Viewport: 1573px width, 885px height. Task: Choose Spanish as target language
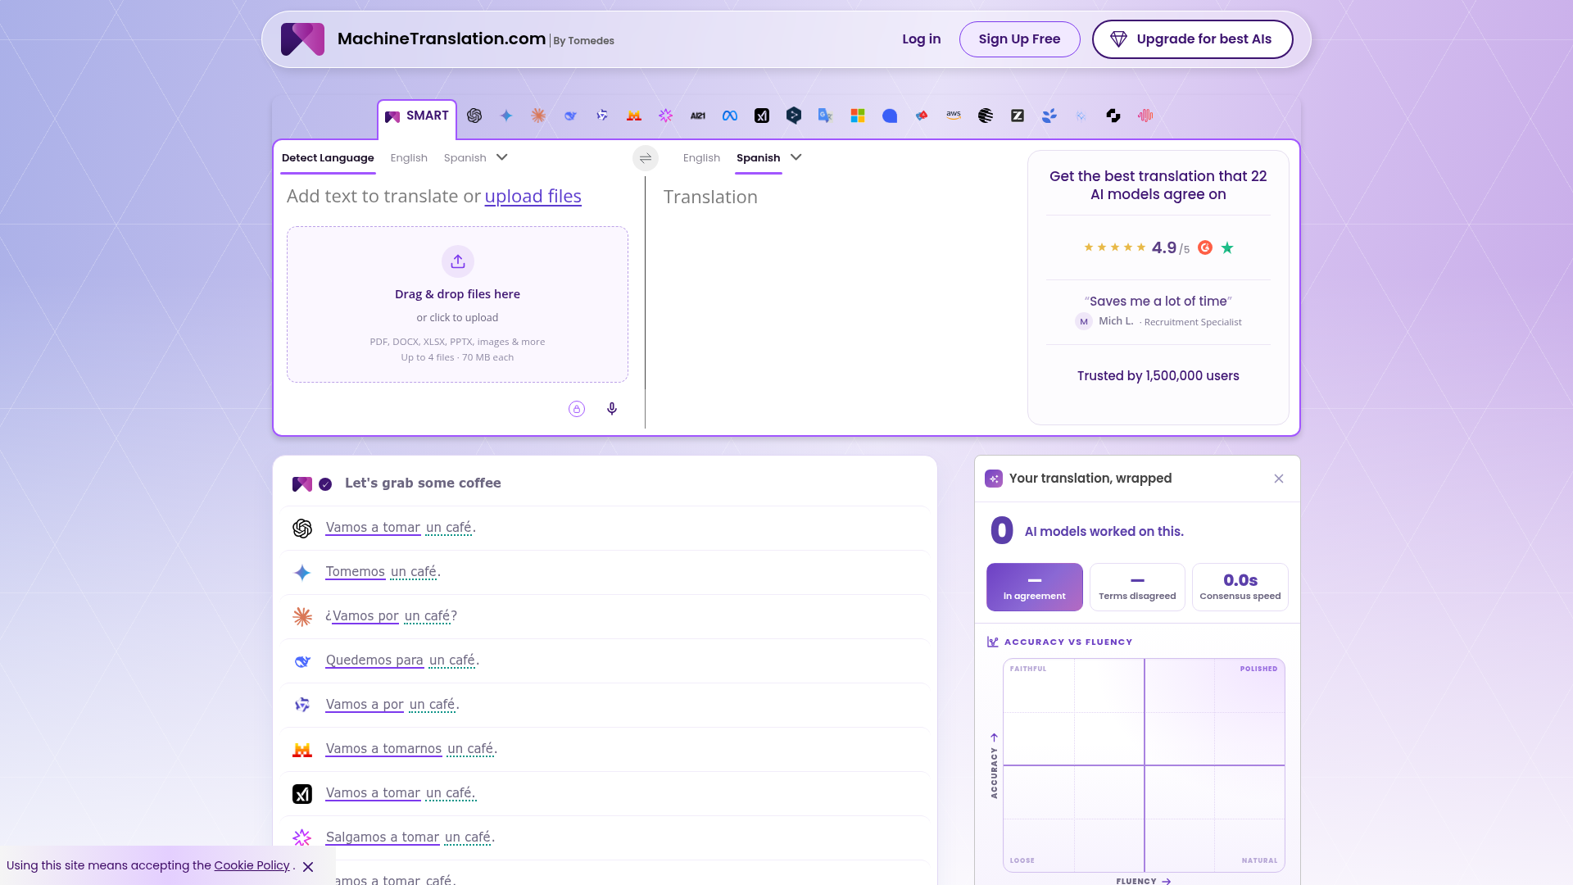758,158
